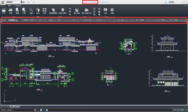Switch to the 常用 ribbon tab
Viewport: 188px width, 112px height.
tap(10, 5)
